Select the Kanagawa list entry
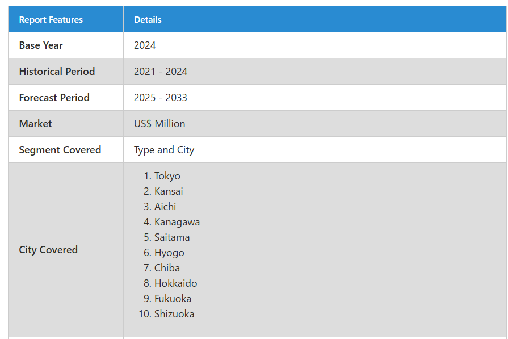Screen dimensions: 508x339 coord(177,222)
